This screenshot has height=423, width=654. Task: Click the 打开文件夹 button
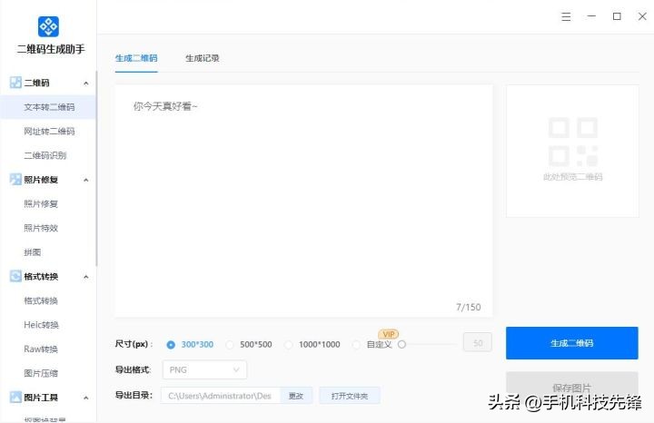click(x=350, y=396)
